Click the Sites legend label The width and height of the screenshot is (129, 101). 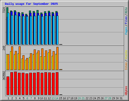coord(126,66)
